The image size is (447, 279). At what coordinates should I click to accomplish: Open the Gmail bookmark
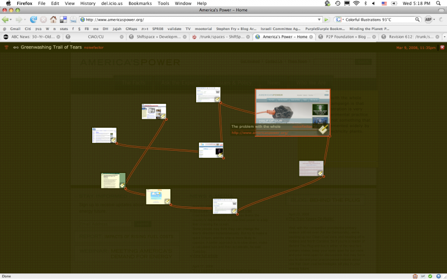click(x=15, y=29)
